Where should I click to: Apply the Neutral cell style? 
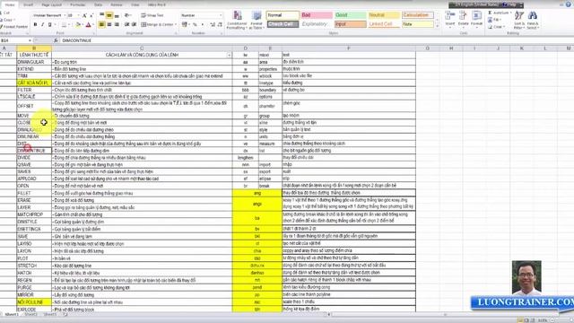pos(384,15)
